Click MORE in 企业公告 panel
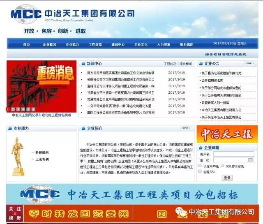This screenshot has height=224, width=263. [249, 63]
